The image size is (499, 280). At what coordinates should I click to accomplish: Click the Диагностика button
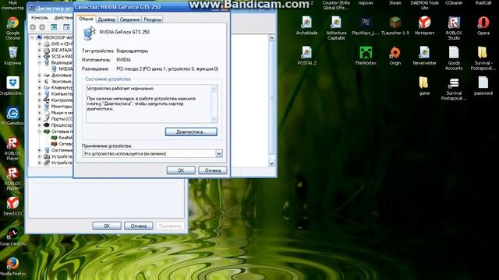coord(191,131)
